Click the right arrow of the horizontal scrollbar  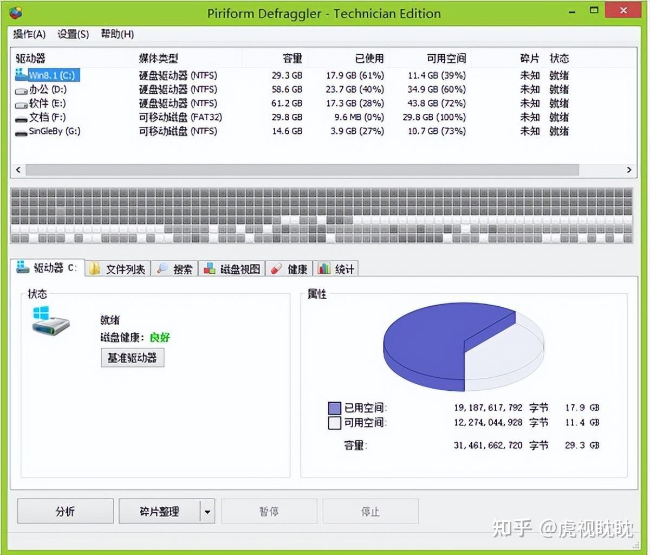(x=629, y=170)
